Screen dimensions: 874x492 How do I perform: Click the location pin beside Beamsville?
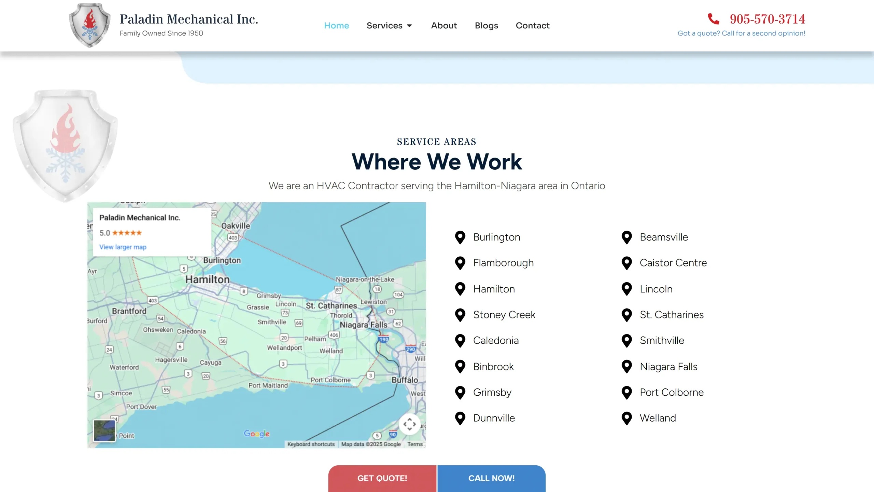pyautogui.click(x=627, y=237)
